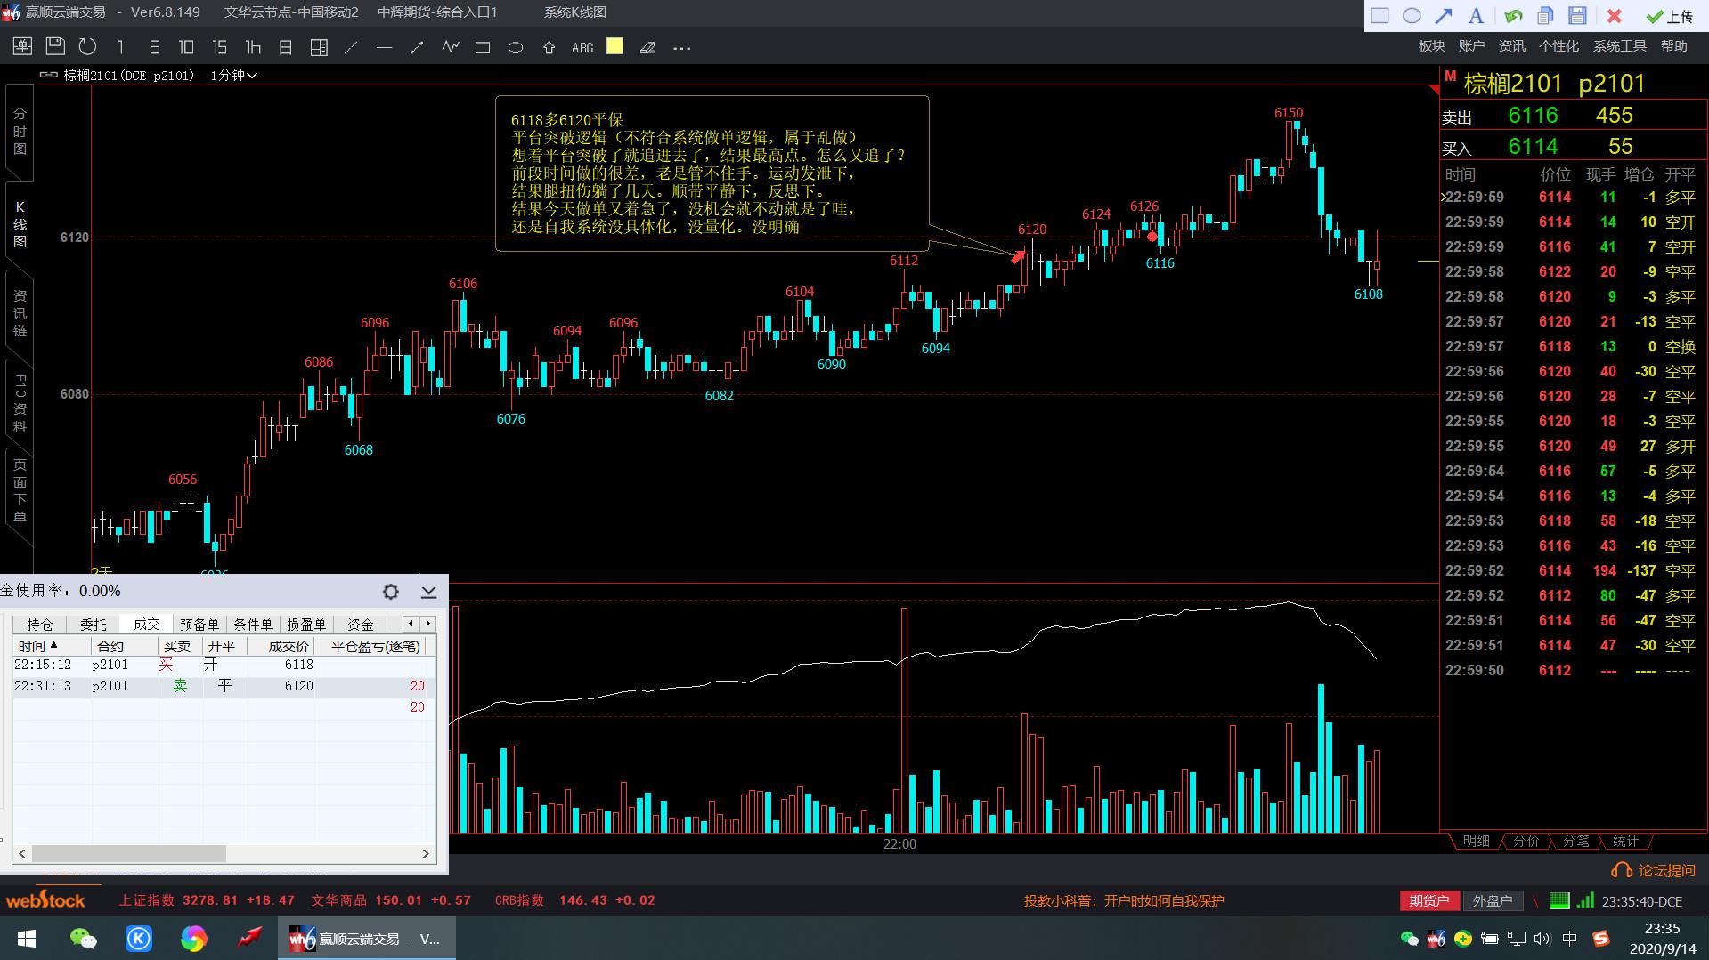Click the 外盘户 button

1493,900
